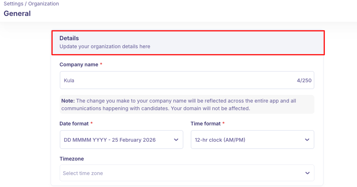Click the Date format chevron arrow
Screen dimensions: 357x187
[x=176, y=140]
